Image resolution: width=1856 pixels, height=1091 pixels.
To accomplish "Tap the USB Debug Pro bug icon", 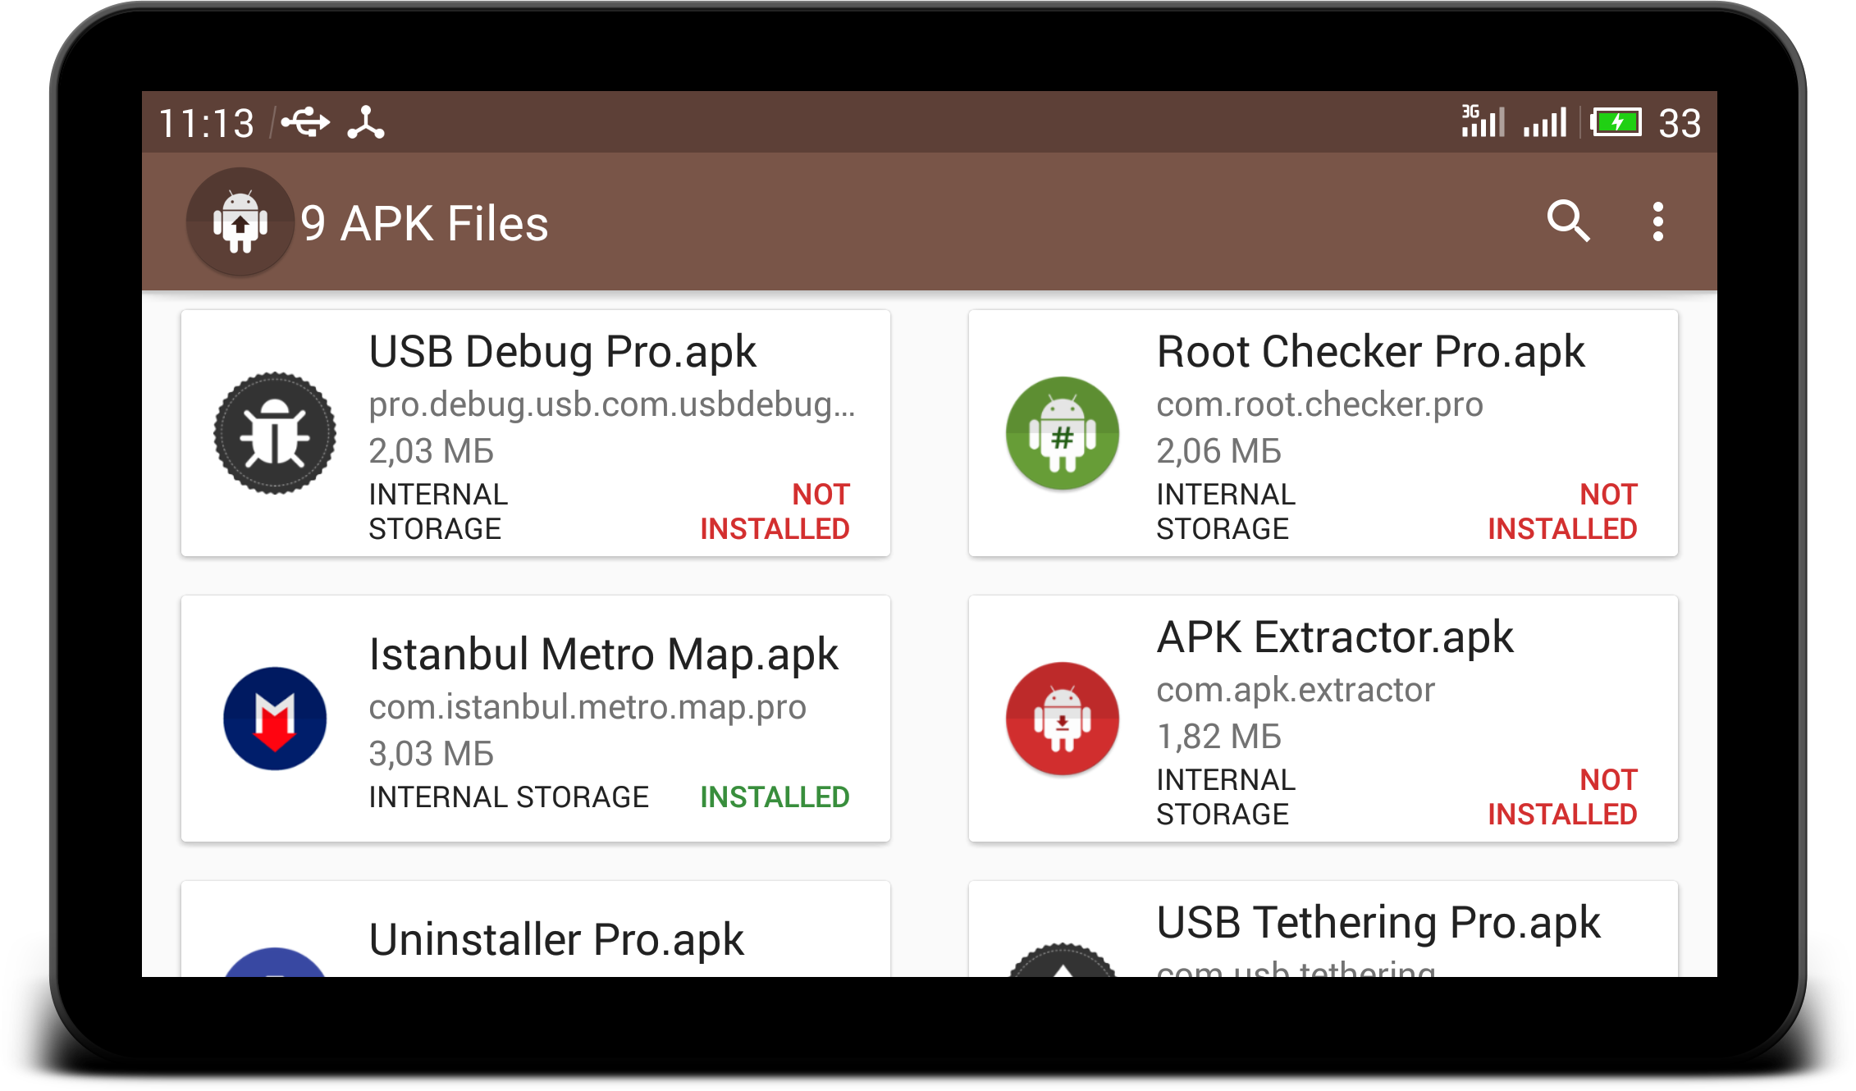I will [x=275, y=433].
